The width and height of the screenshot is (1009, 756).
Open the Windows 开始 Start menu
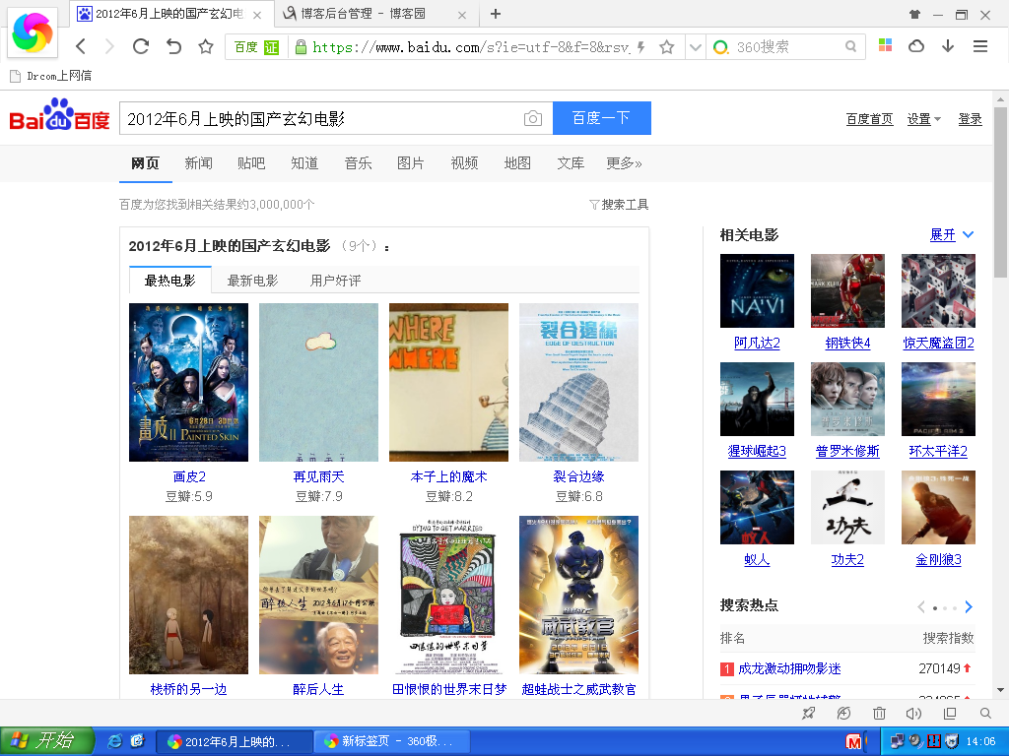tap(46, 740)
